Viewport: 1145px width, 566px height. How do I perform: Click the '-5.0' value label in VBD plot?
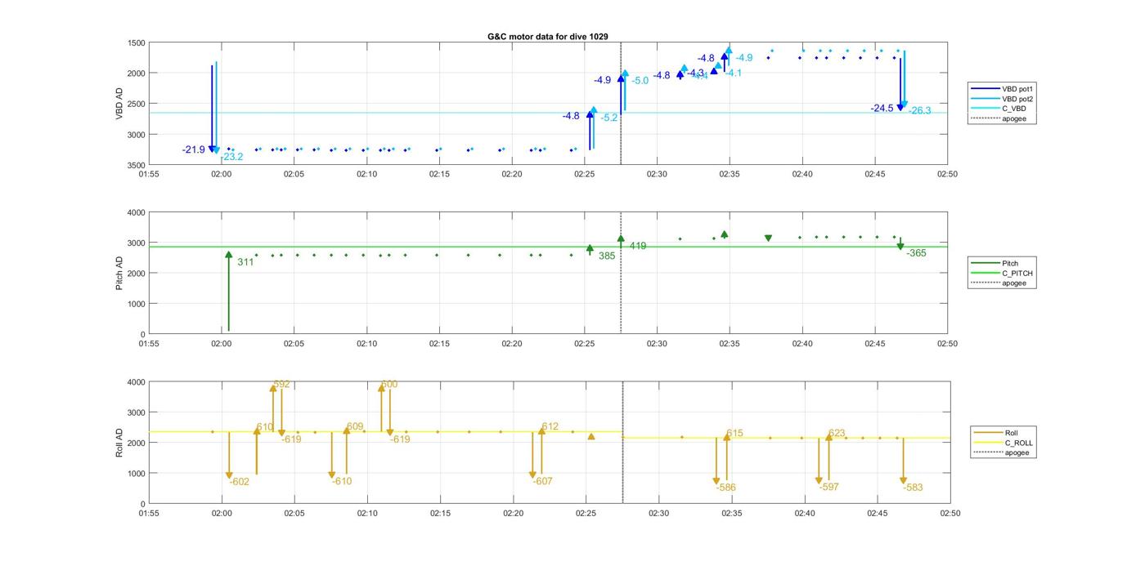pyautogui.click(x=640, y=80)
